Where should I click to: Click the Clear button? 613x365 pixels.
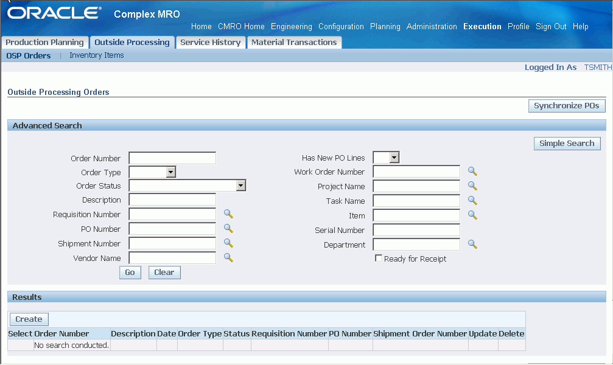click(x=164, y=273)
